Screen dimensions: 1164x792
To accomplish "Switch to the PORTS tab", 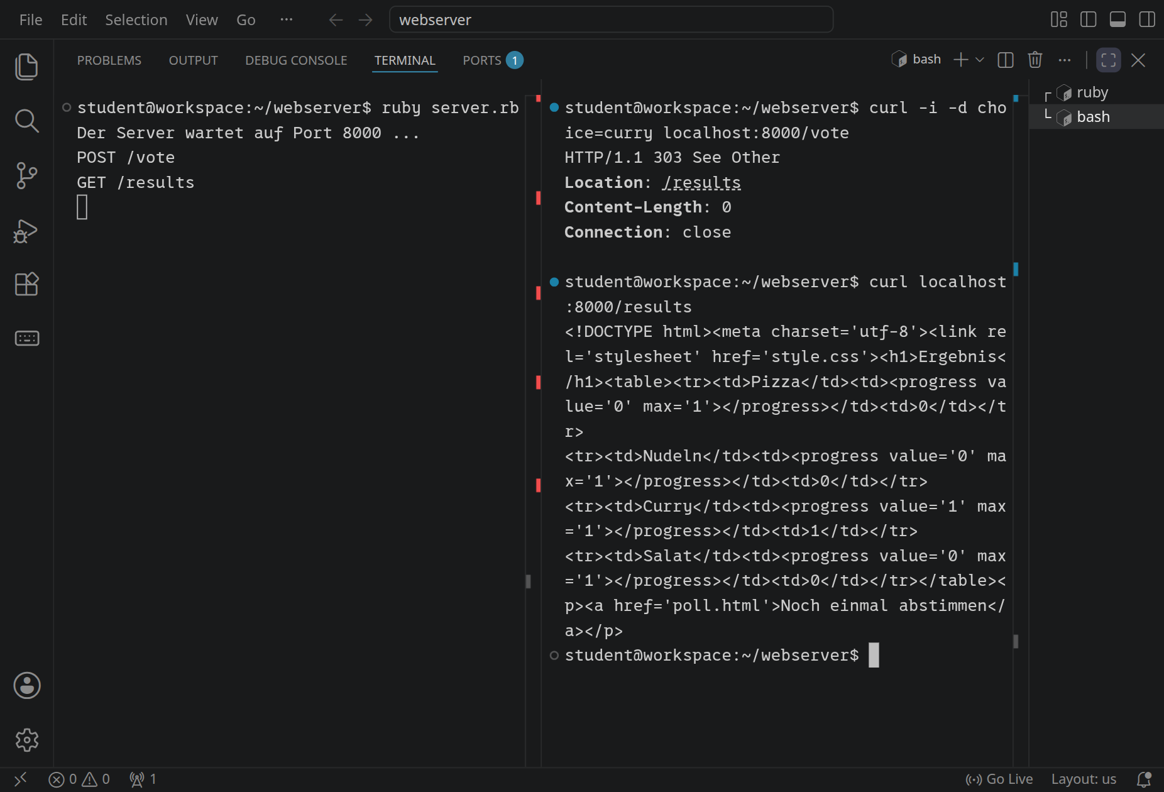I will tap(493, 60).
